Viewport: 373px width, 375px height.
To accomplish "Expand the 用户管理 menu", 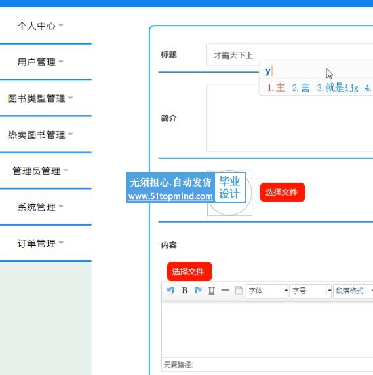I will (40, 62).
